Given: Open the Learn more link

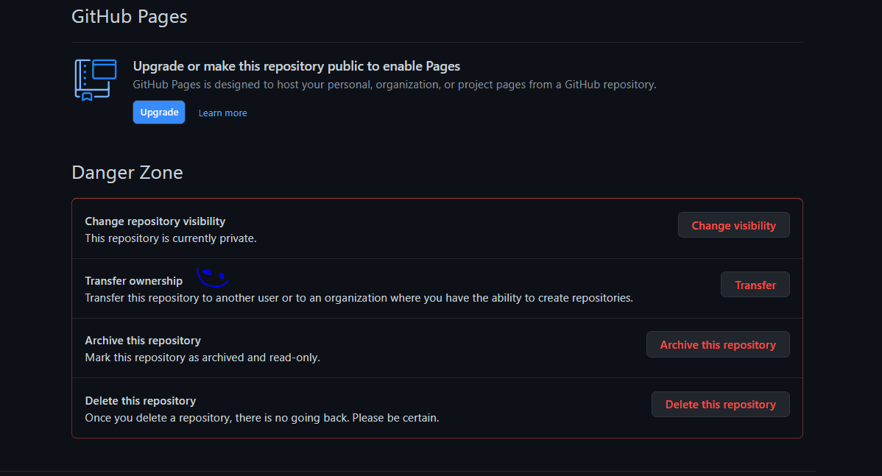Looking at the screenshot, I should (x=223, y=113).
